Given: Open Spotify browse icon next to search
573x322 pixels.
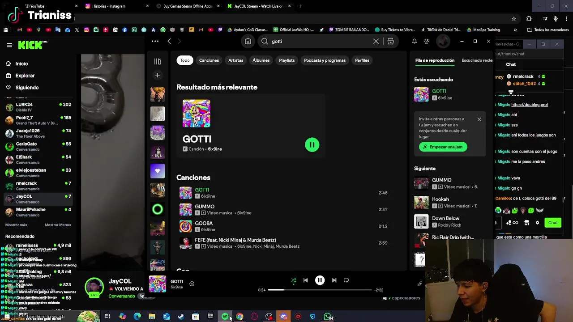Looking at the screenshot, I should (390, 41).
